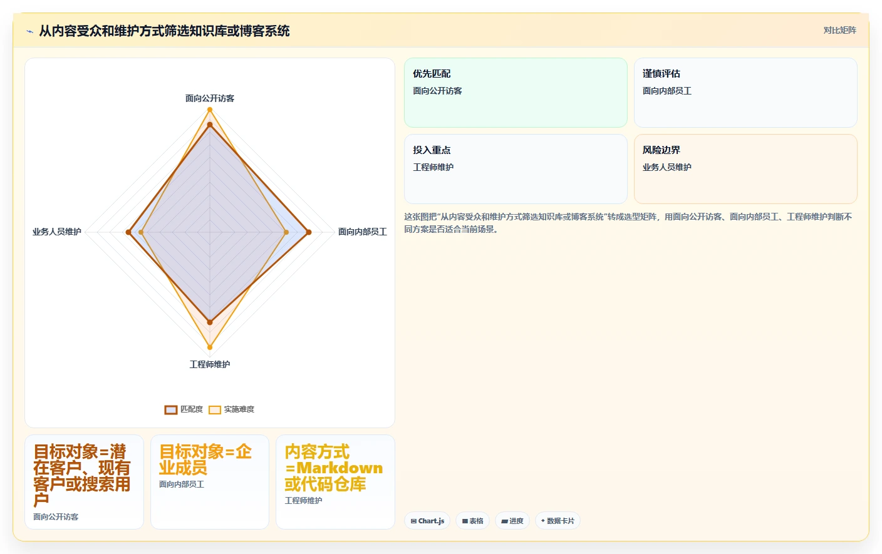This screenshot has width=882, height=554.
Task: Click 面向内部员工 subtitle in 谨慎评估 card
Action: [x=667, y=91]
